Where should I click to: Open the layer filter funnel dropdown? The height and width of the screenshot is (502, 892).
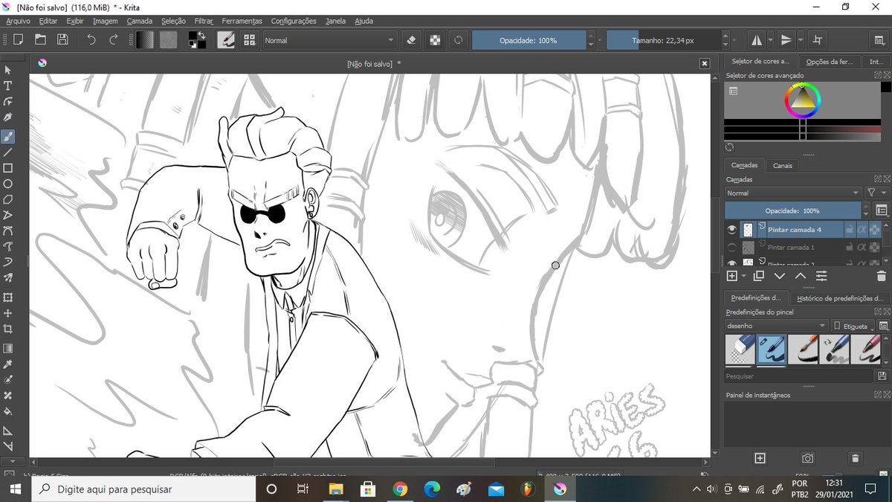point(876,193)
